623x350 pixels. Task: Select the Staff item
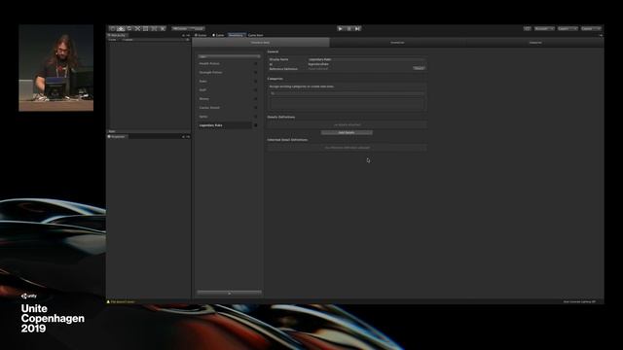tap(225, 89)
